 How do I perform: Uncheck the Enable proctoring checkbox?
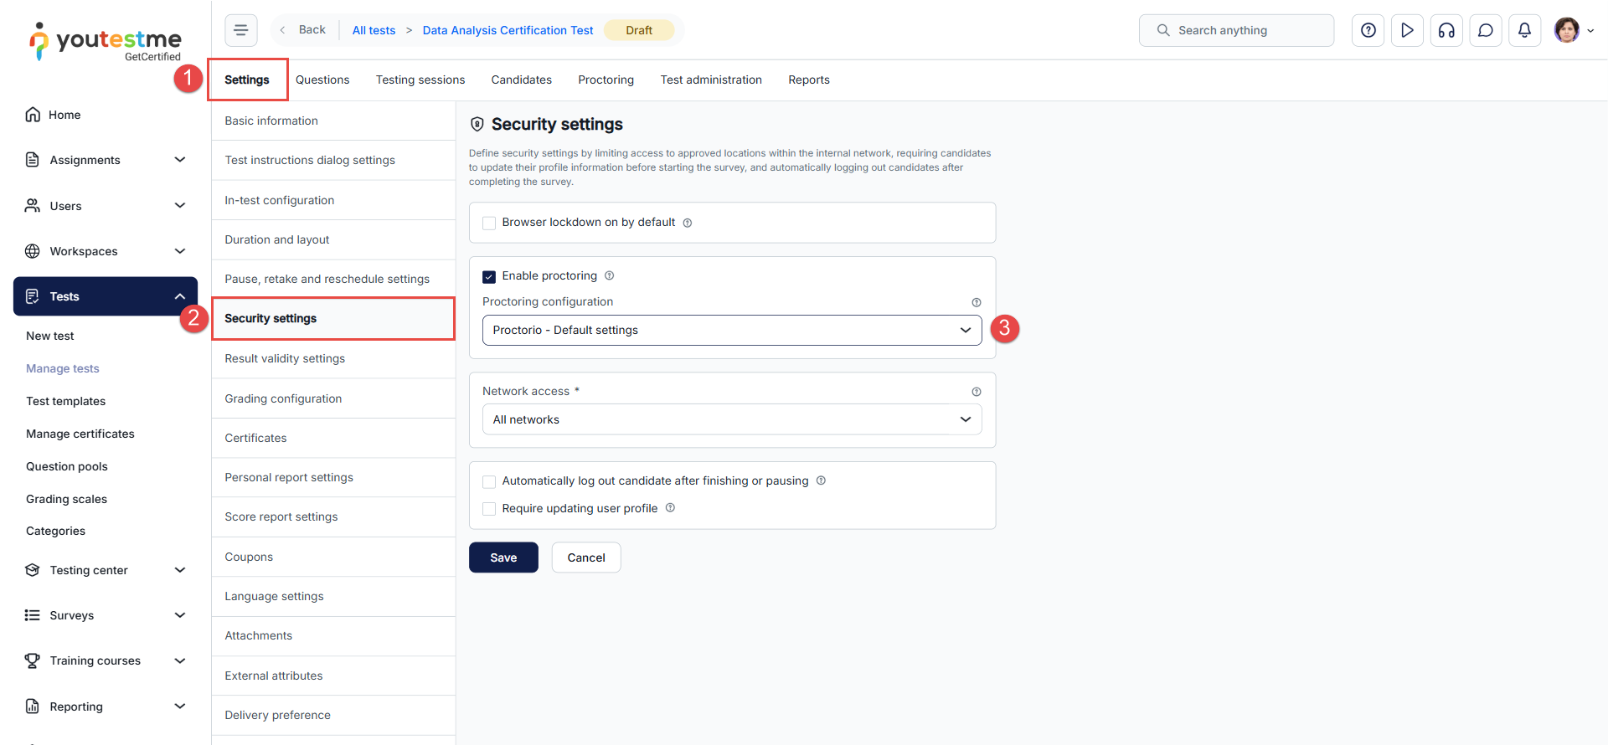pyautogui.click(x=489, y=276)
